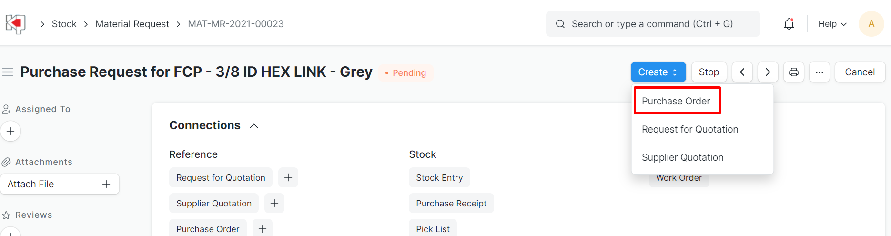Image resolution: width=891 pixels, height=236 pixels.
Task: Click the Material Request breadcrumb link
Action: [x=132, y=24]
